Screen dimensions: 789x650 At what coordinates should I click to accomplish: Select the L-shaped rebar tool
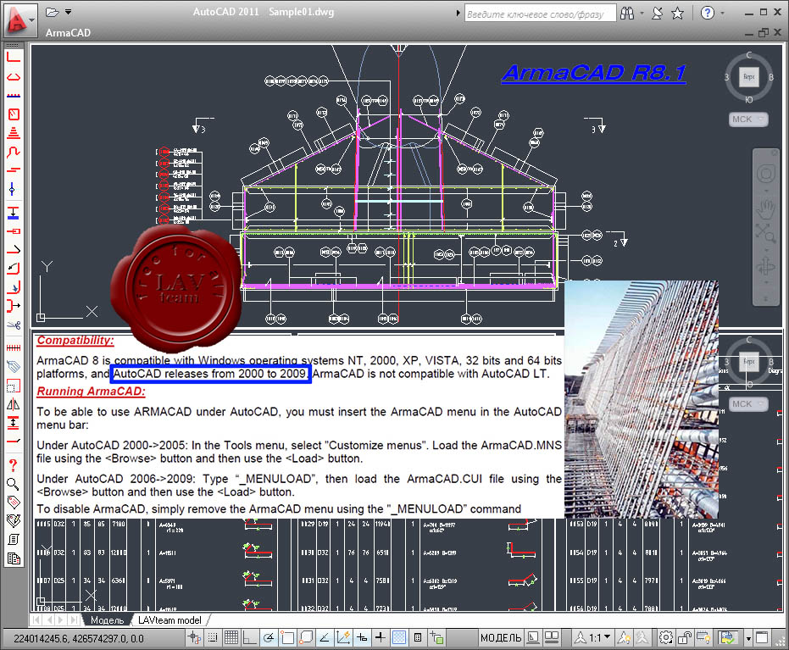coord(14,57)
